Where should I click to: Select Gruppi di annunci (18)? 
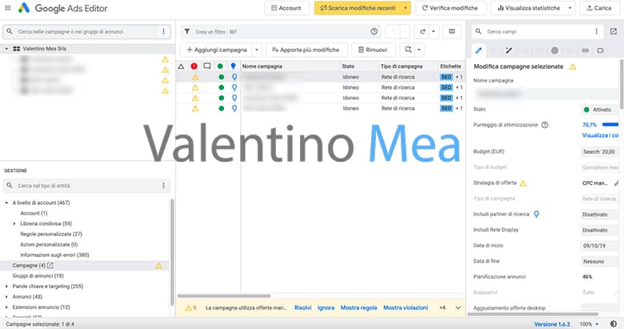(38, 275)
